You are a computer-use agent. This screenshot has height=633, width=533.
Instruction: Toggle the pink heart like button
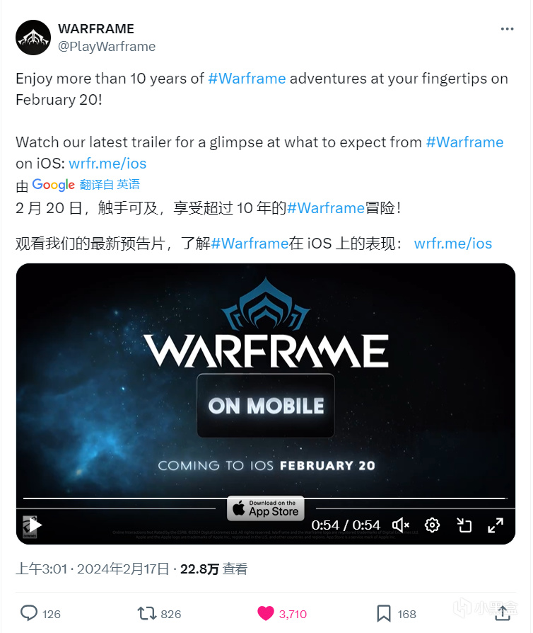(266, 614)
